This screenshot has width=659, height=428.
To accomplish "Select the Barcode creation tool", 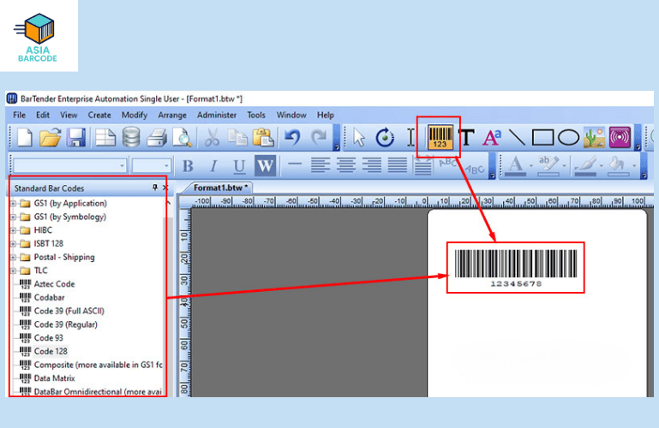I will click(439, 138).
